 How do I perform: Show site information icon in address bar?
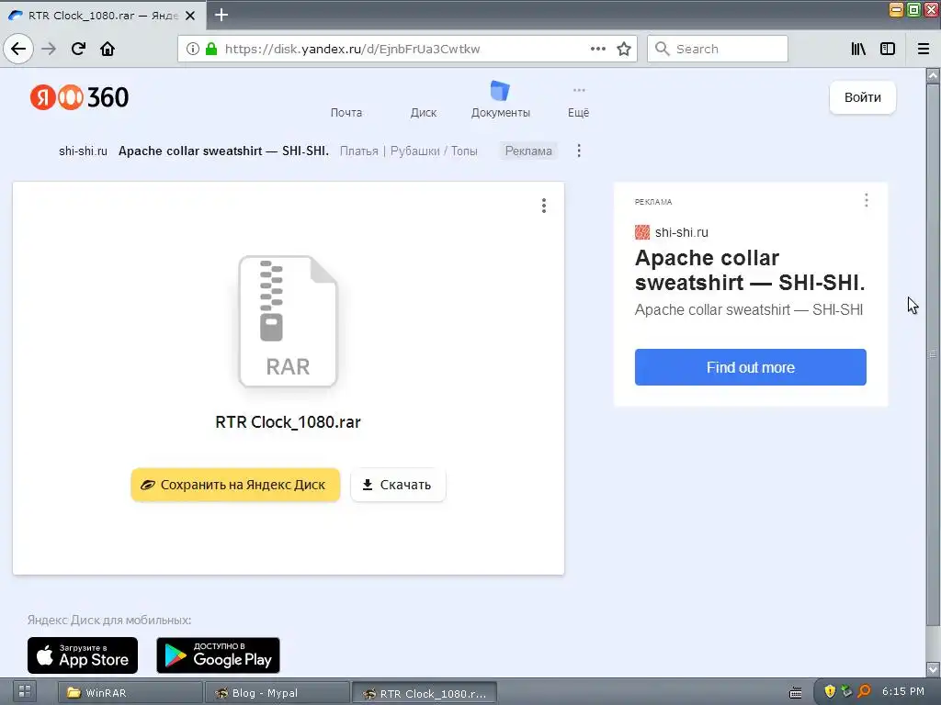click(193, 50)
